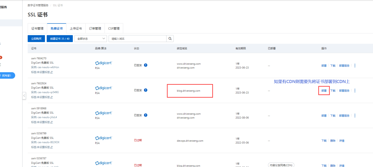Click status info icon for cert-7604270
This screenshot has width=373, height=167.
(x=146, y=65)
